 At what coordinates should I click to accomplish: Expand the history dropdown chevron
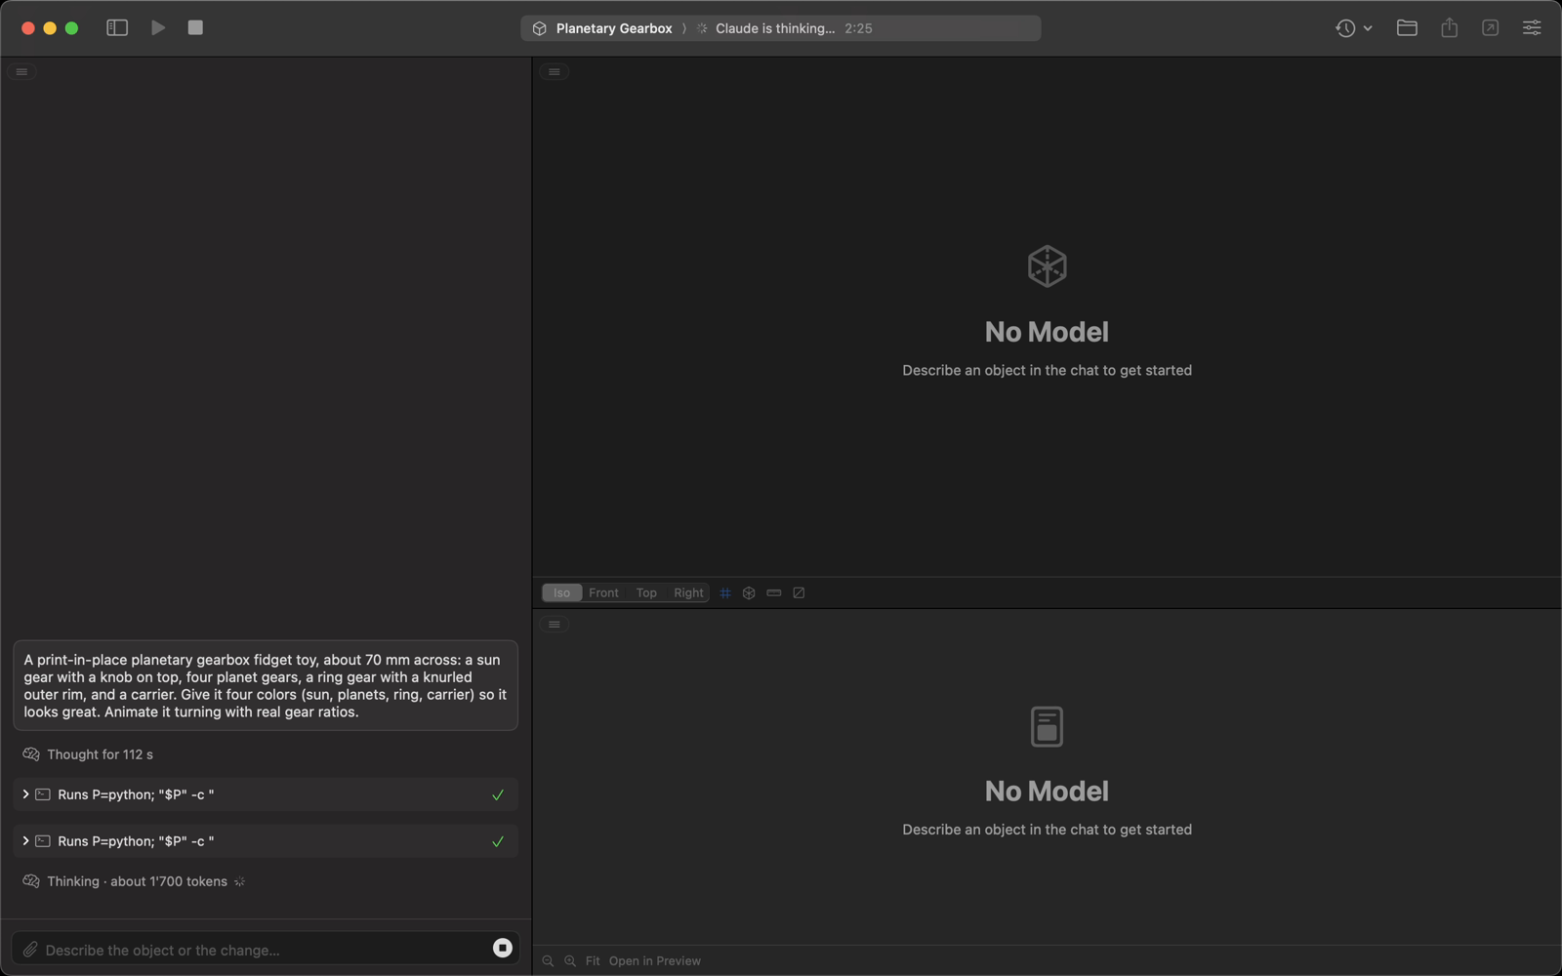point(1368,28)
